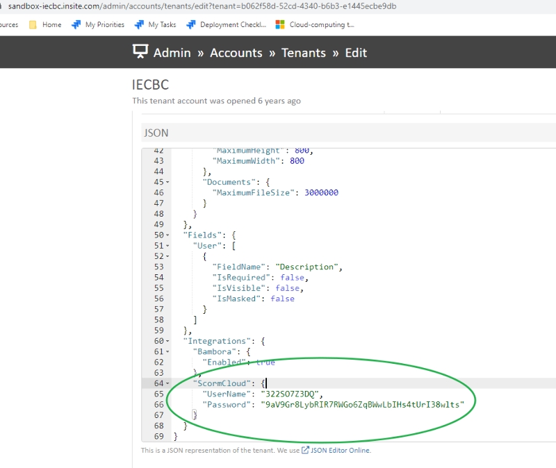The height and width of the screenshot is (468, 556).
Task: Click the Admin monitor icon in header
Action: coord(141,52)
